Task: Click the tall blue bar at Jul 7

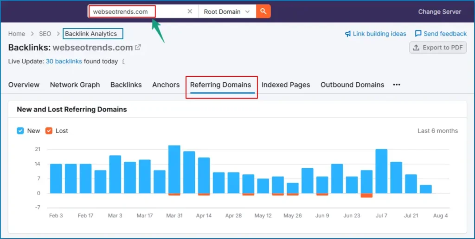Action: tap(381, 171)
